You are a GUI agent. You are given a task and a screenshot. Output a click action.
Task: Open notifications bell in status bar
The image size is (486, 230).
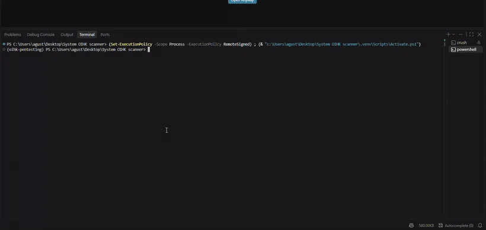click(x=480, y=225)
